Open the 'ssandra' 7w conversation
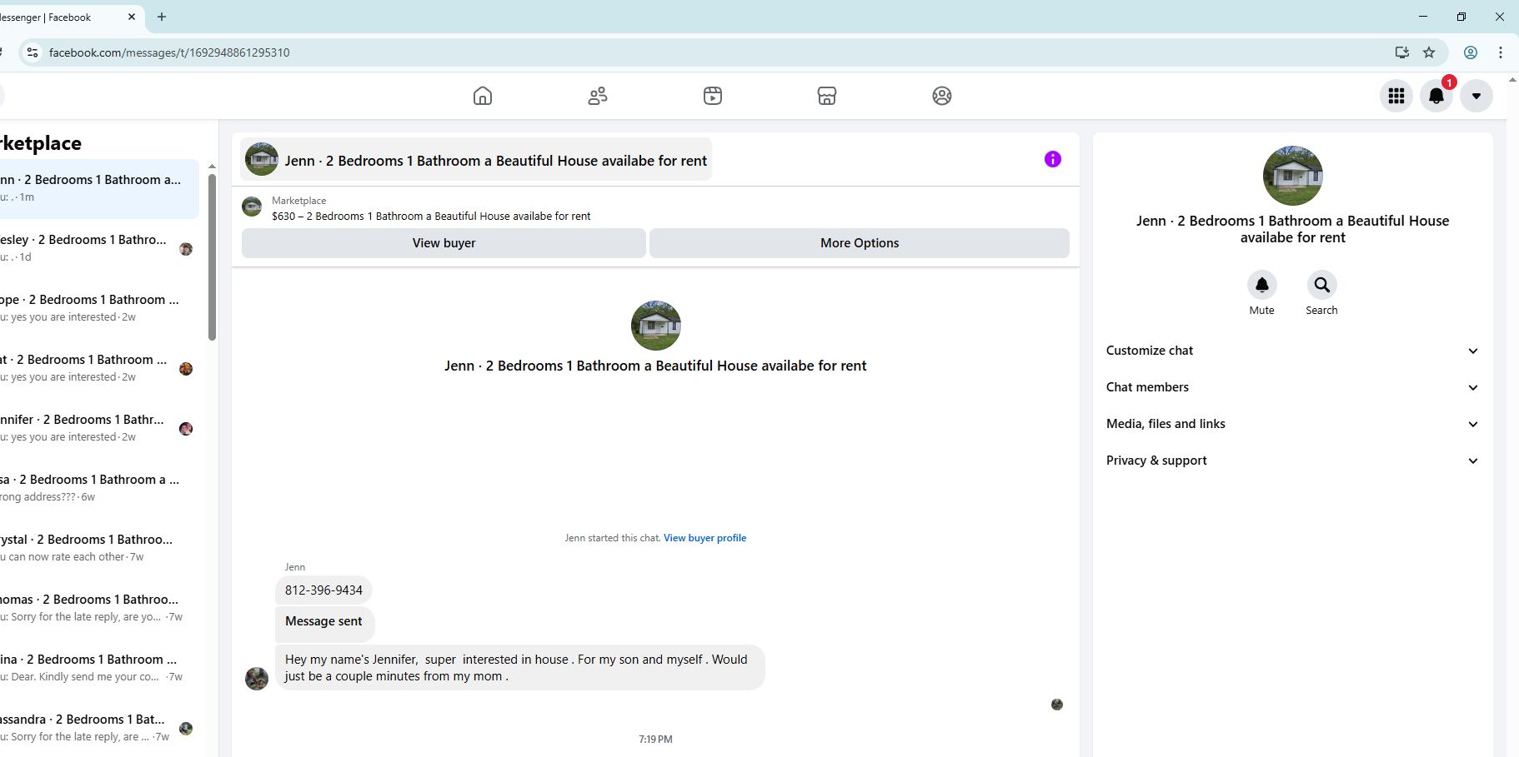The width and height of the screenshot is (1519, 757). [x=98, y=728]
